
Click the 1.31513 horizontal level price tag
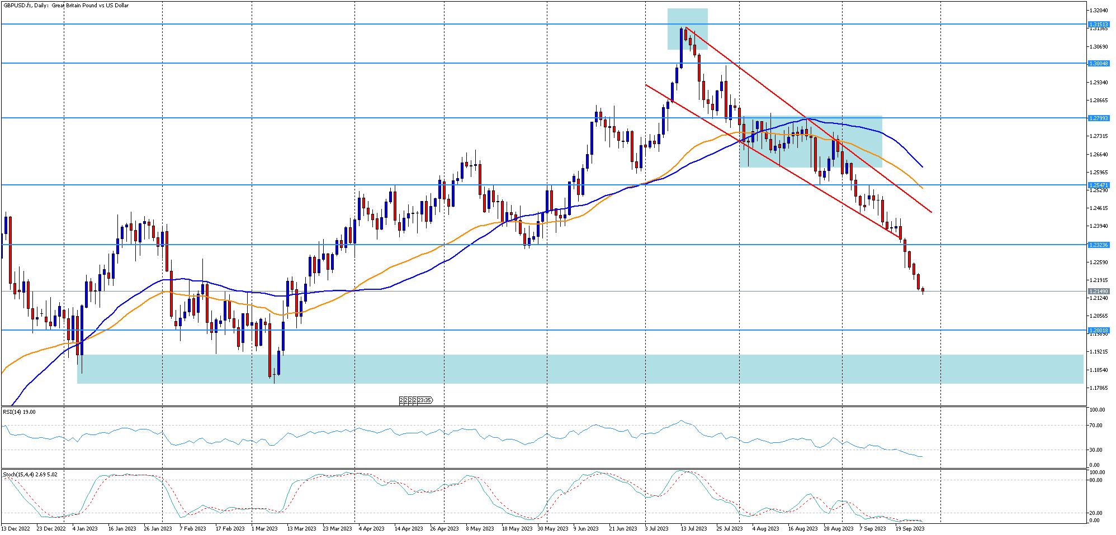click(x=1098, y=25)
